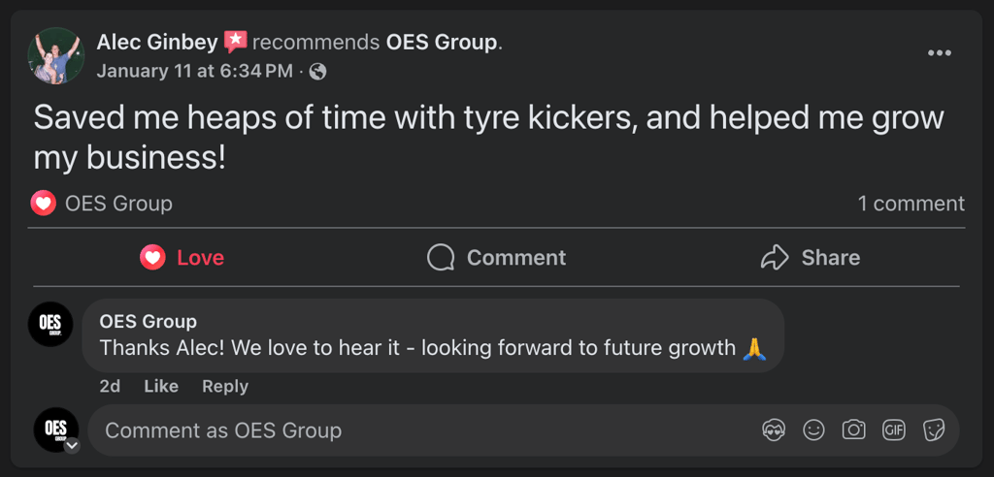Screen dimensions: 994x477
Task: Open the GIF picker in comment box
Action: pos(893,430)
